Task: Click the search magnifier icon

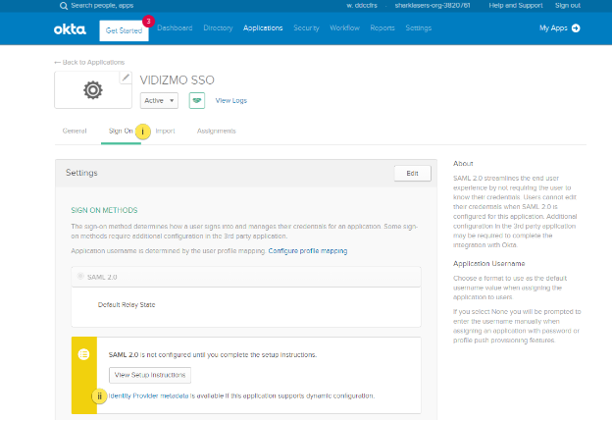Action: pyautogui.click(x=64, y=6)
